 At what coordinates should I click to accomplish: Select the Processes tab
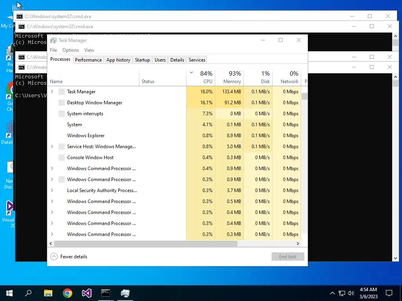(60, 59)
